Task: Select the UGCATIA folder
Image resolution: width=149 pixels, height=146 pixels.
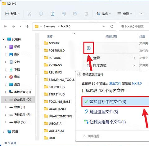Action: pyautogui.click(x=53, y=124)
